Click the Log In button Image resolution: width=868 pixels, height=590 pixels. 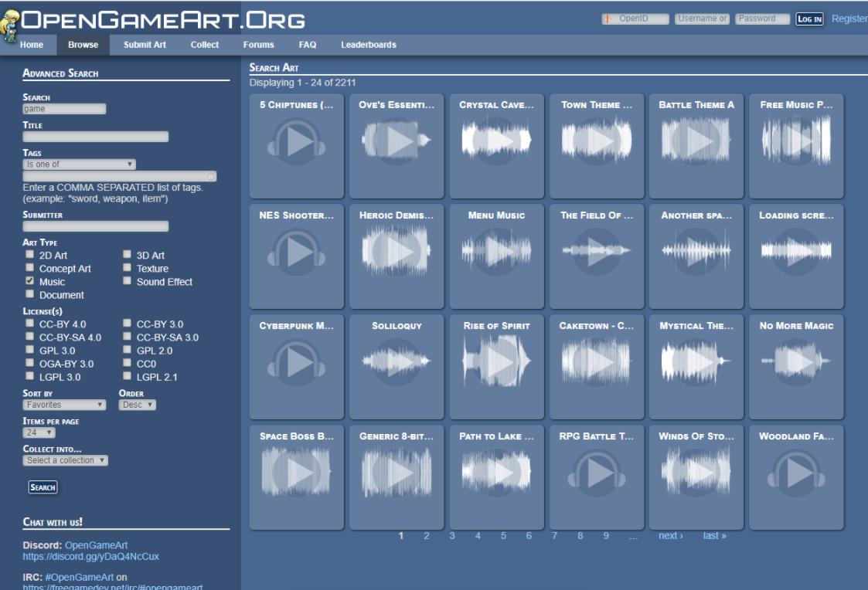tap(809, 19)
